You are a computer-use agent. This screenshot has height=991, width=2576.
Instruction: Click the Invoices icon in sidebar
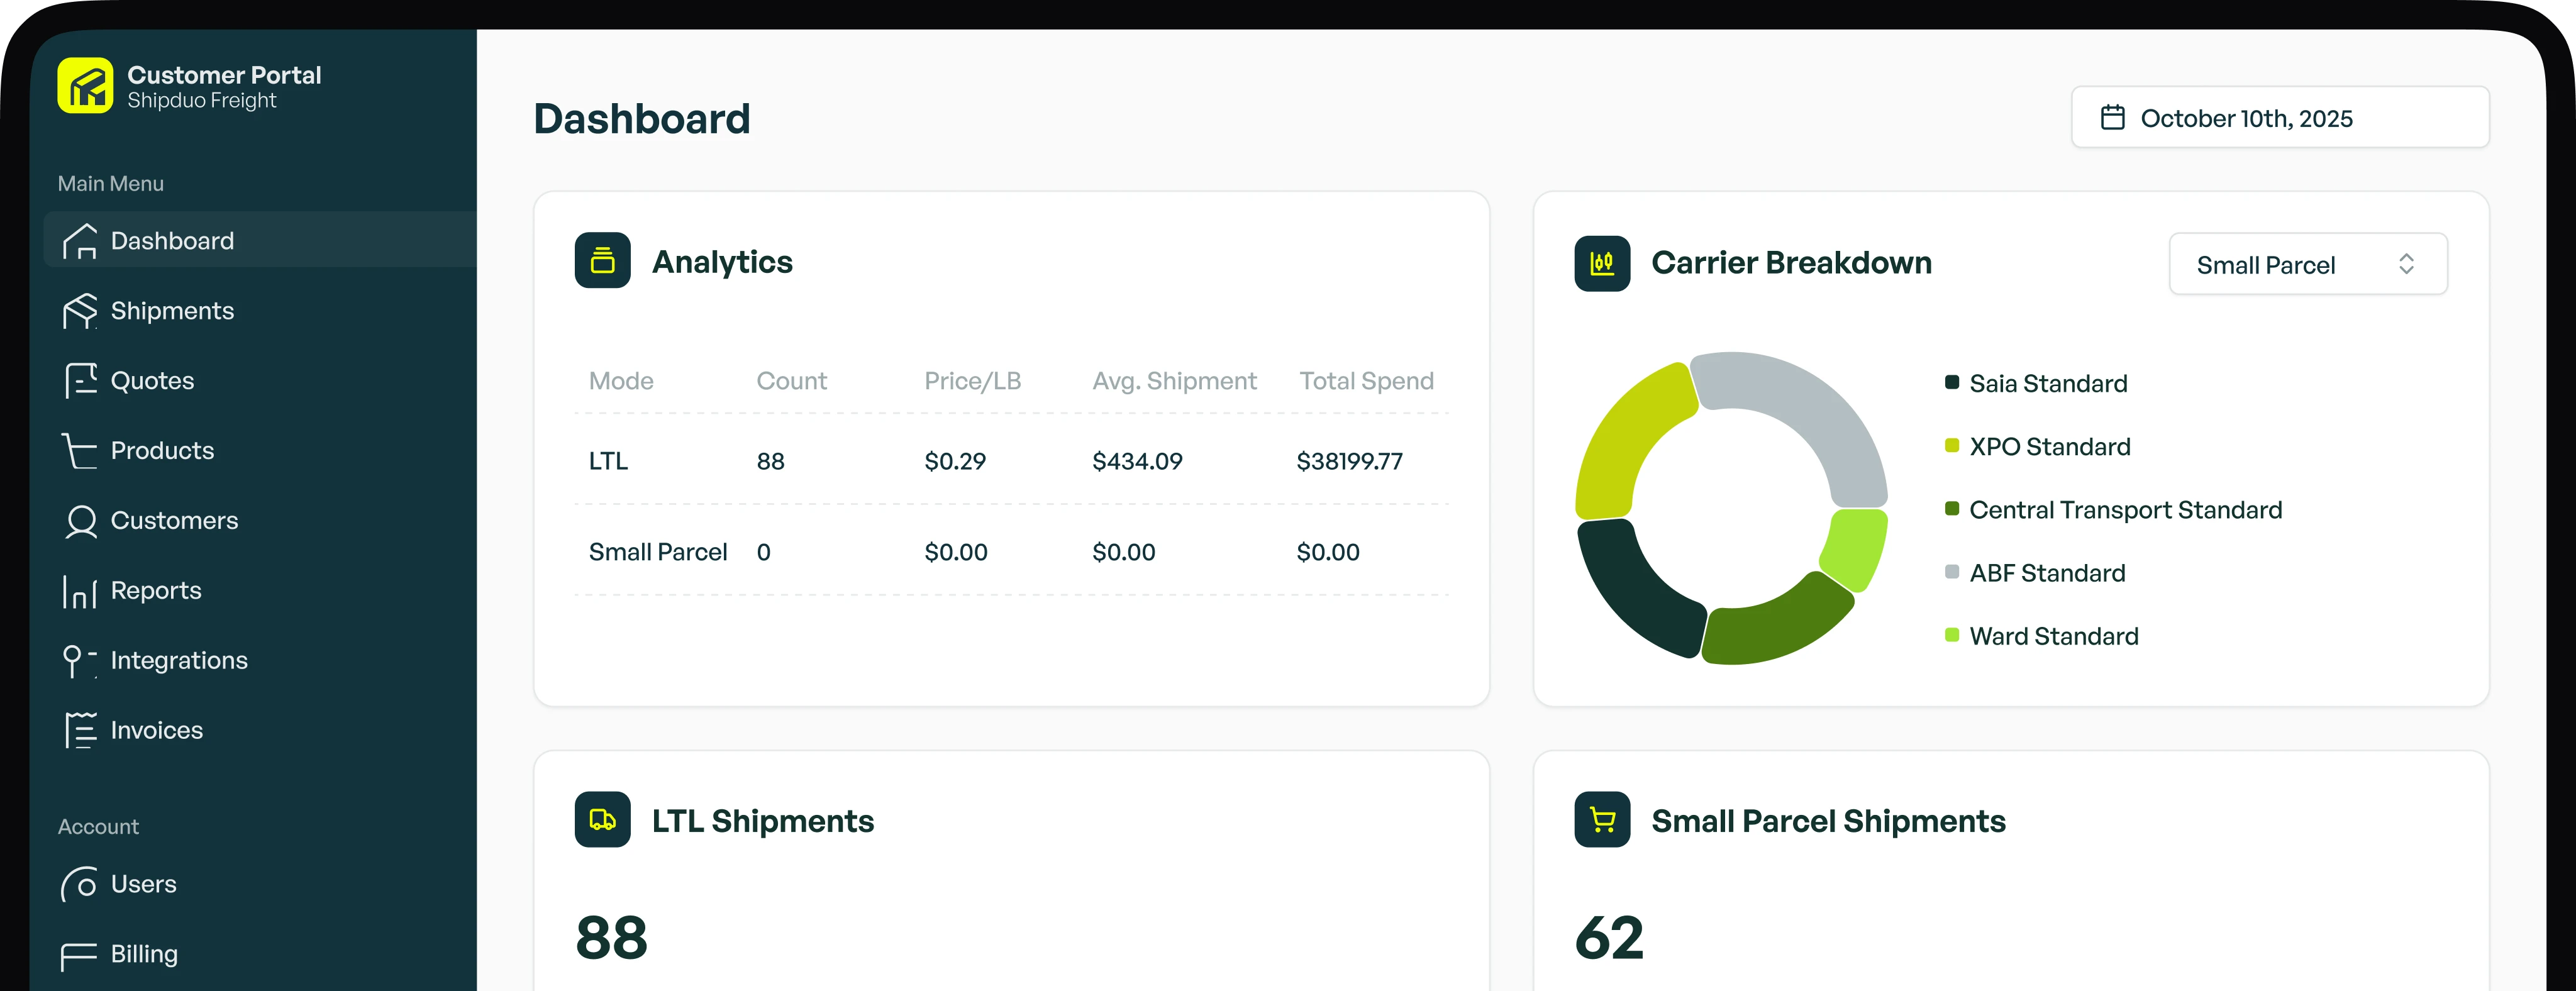[80, 731]
